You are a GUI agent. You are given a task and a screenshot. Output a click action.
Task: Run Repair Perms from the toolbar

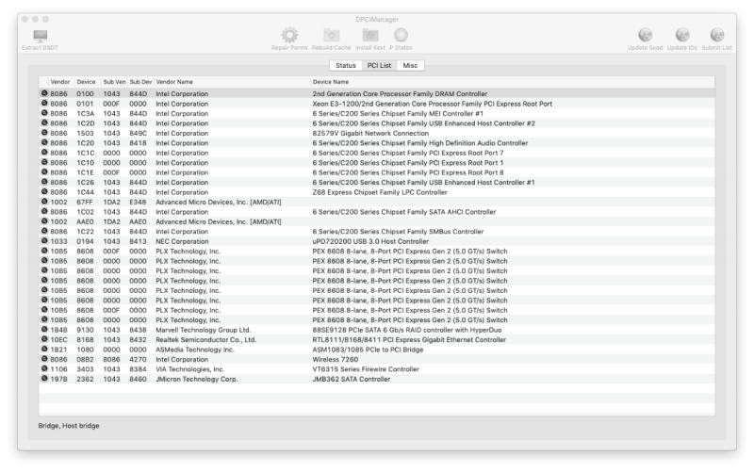click(289, 36)
